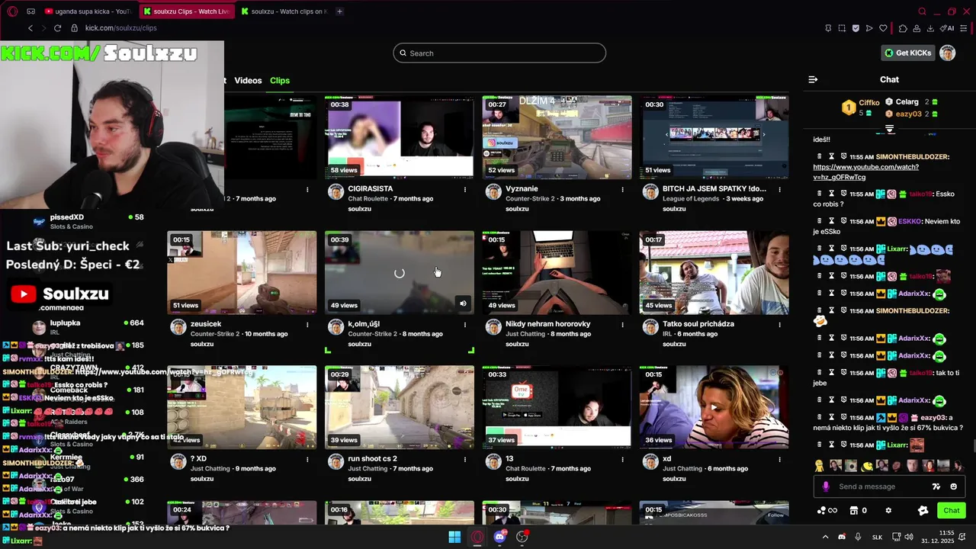Click the eazy03 gifter name in the chat header
976x549 pixels.
(908, 114)
